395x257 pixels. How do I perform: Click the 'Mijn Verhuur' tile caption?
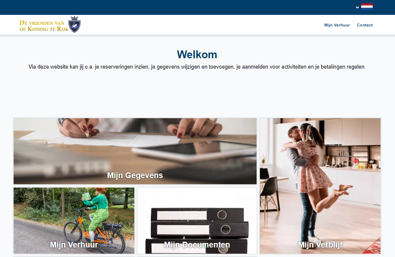[x=74, y=245]
